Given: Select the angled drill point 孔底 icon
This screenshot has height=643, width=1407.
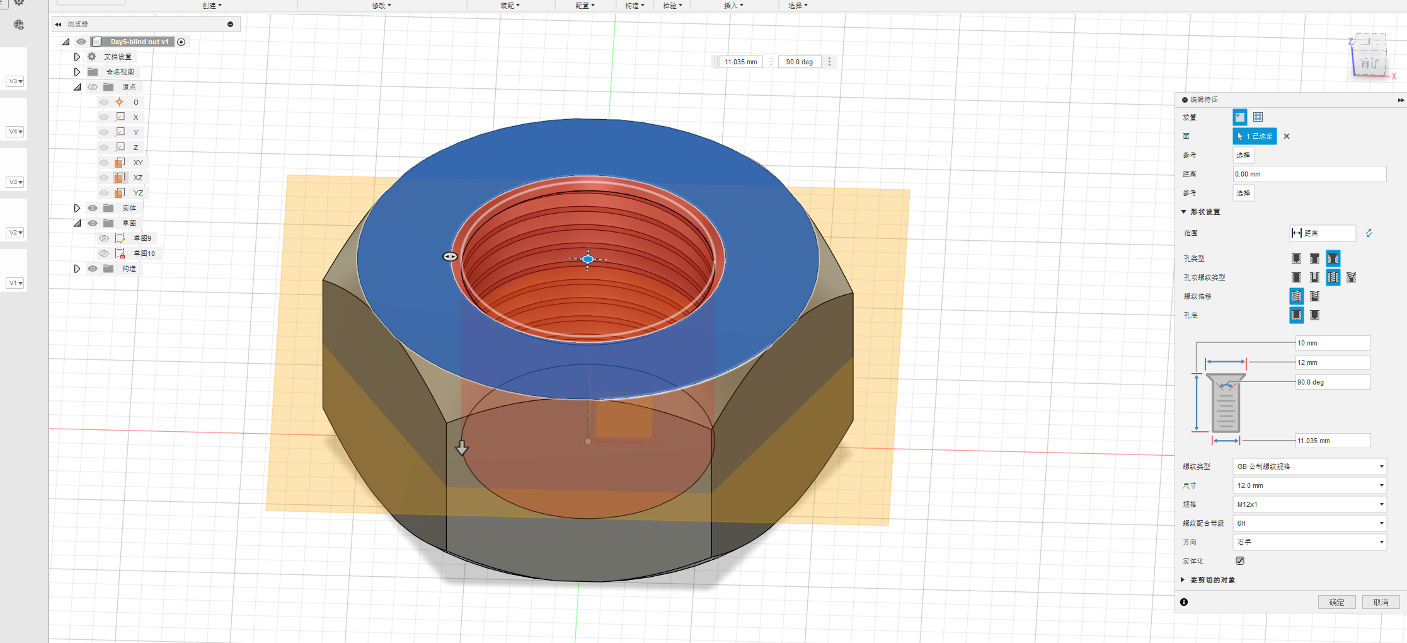Looking at the screenshot, I should pos(1314,315).
